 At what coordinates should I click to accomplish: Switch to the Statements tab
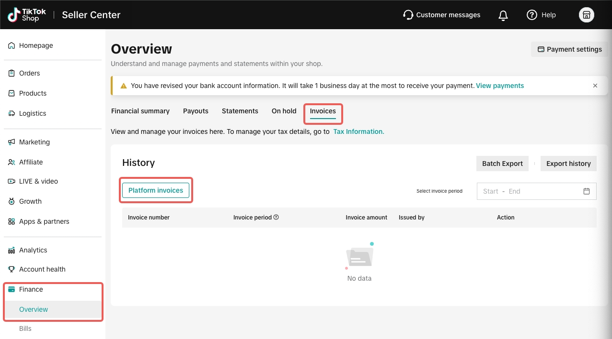(x=240, y=111)
